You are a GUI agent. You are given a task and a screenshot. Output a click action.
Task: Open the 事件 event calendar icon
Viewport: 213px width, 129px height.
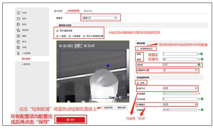click(18, 42)
